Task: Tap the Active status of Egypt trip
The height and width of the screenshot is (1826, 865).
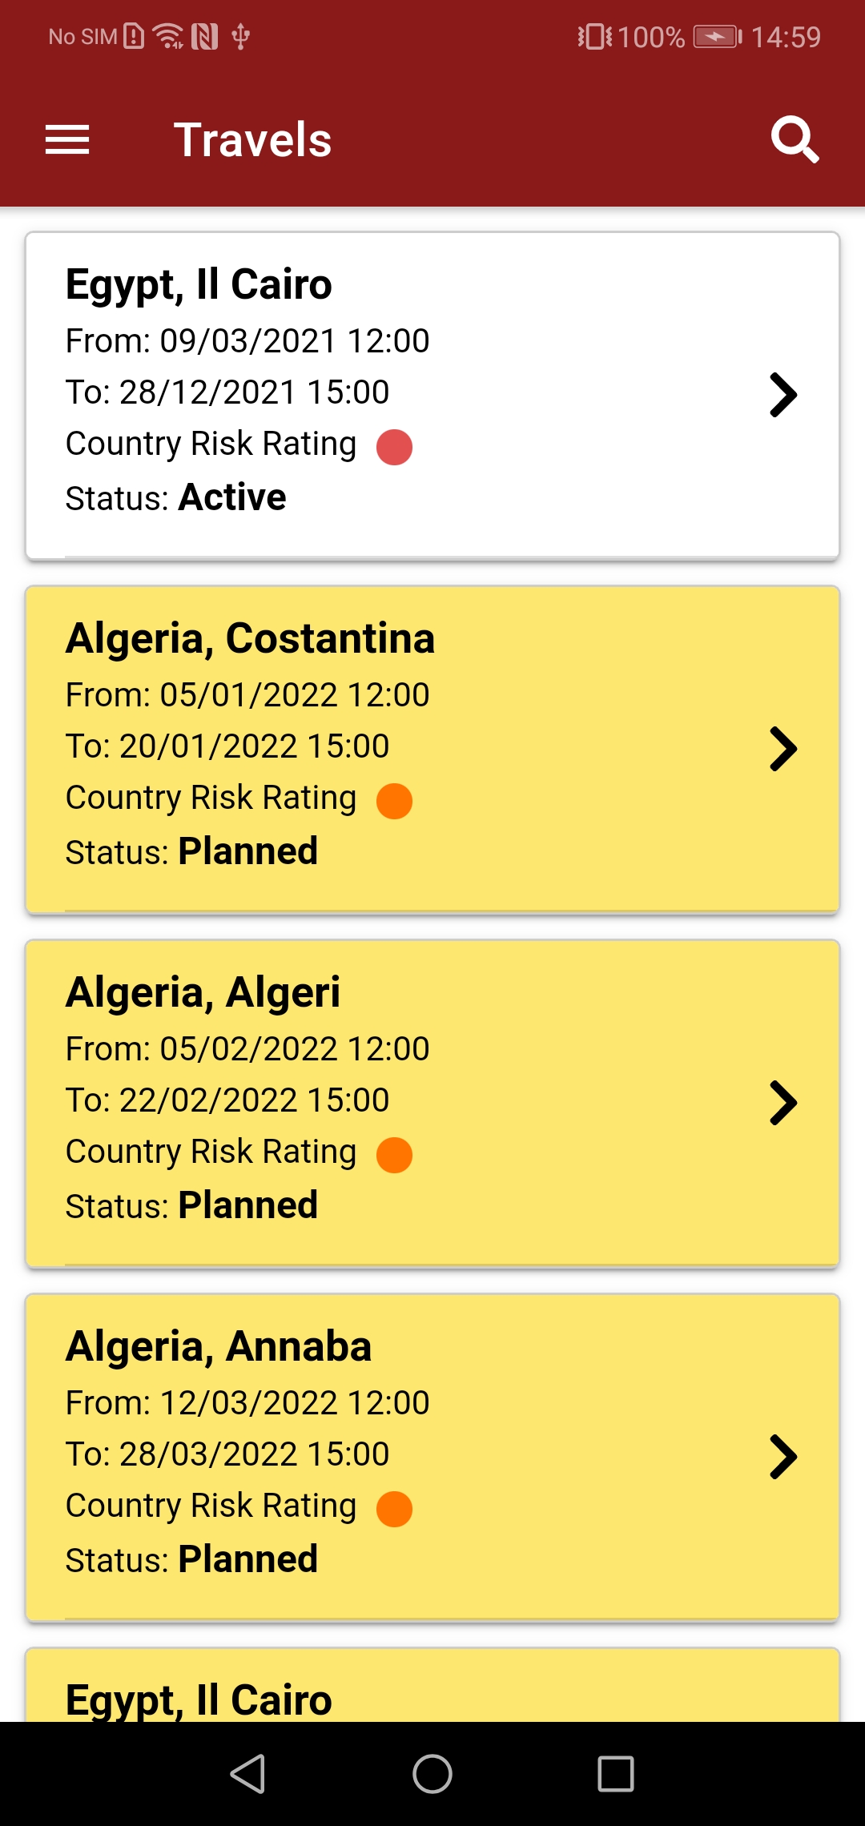Action: (x=232, y=497)
